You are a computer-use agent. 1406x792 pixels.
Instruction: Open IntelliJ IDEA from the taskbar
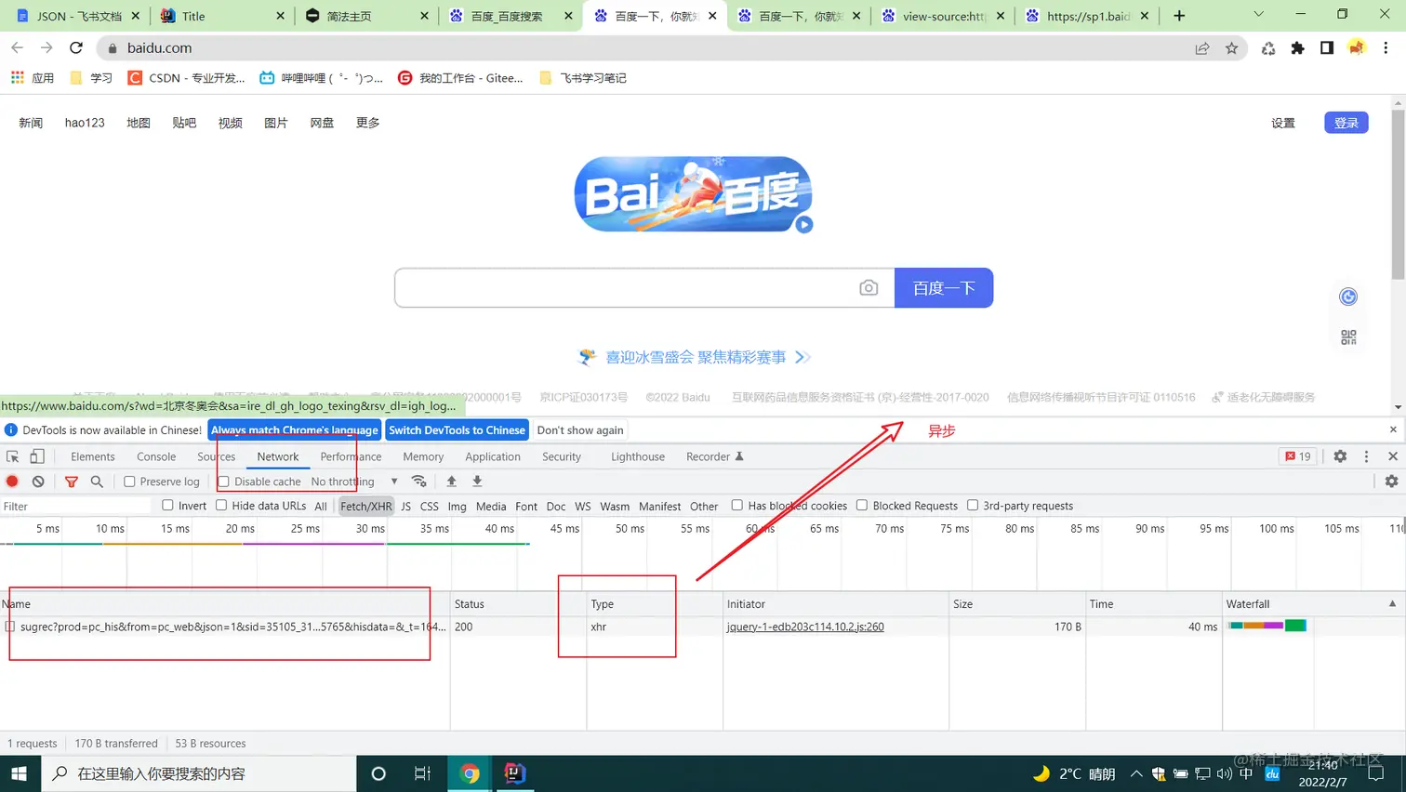pos(514,773)
